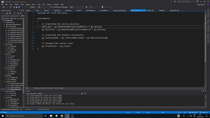Click the Save file toolbar icon
Viewport: 210px width, 118px height.
pos(17,7)
